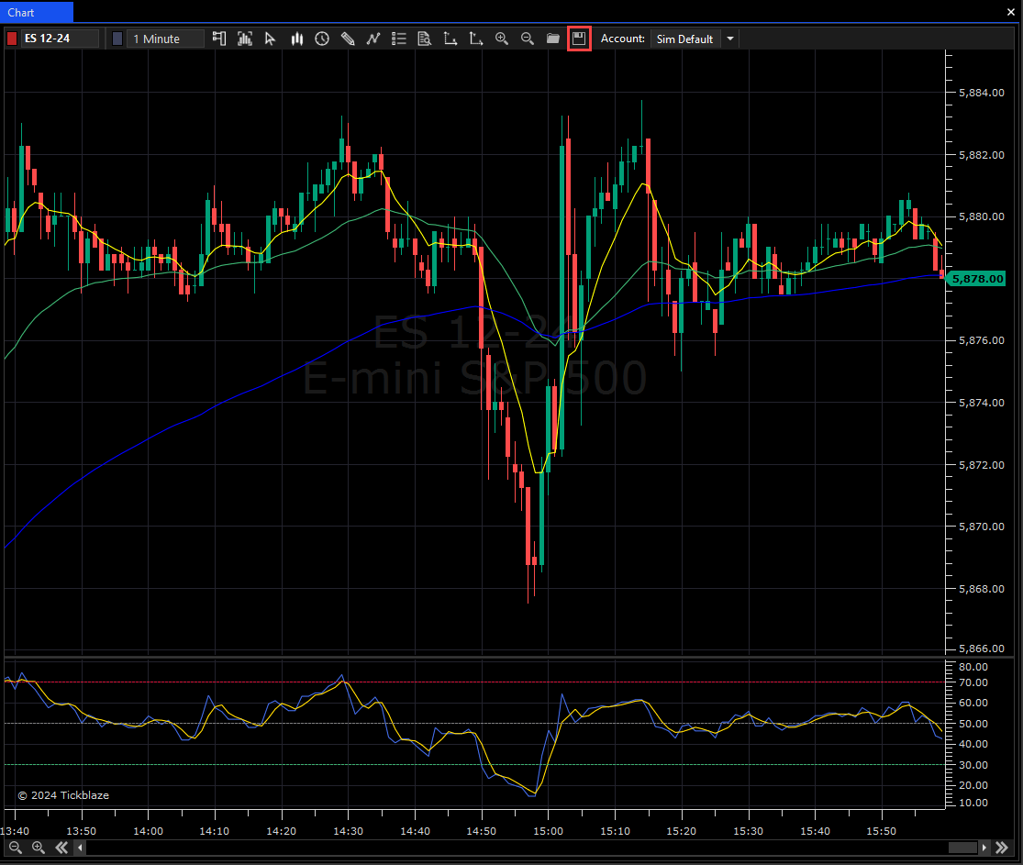Viewport: 1023px width, 865px height.
Task: Click the clock time icon
Action: pos(322,39)
